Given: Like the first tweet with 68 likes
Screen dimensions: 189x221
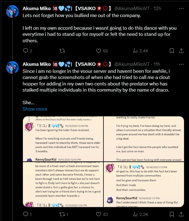Looking at the screenshot, I should (x=102, y=51).
